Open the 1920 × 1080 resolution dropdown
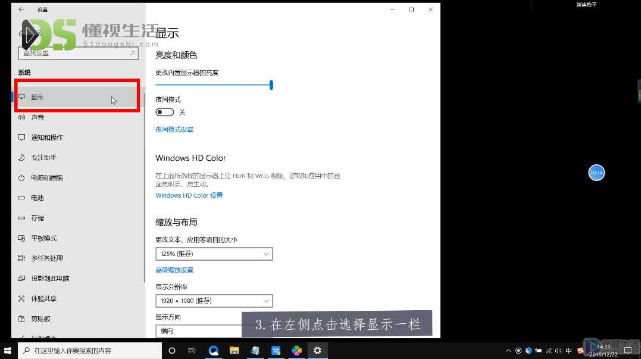The image size is (641, 359). coord(214,301)
